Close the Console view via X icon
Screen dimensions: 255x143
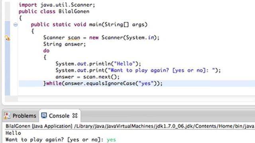point(75,116)
